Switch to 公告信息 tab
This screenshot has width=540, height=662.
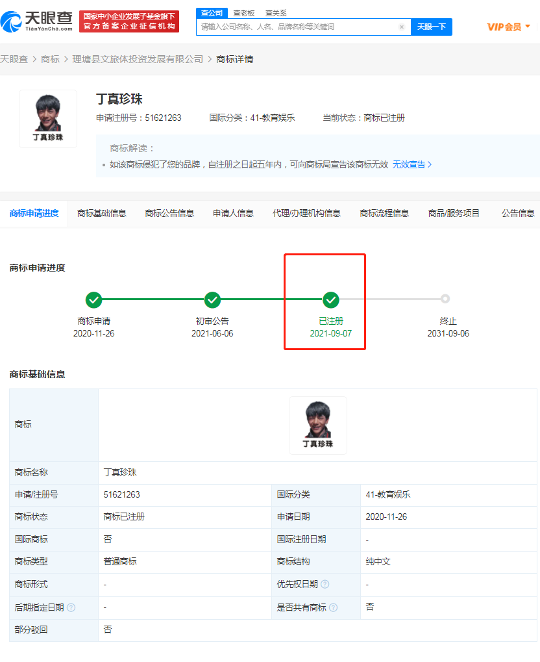tap(518, 213)
